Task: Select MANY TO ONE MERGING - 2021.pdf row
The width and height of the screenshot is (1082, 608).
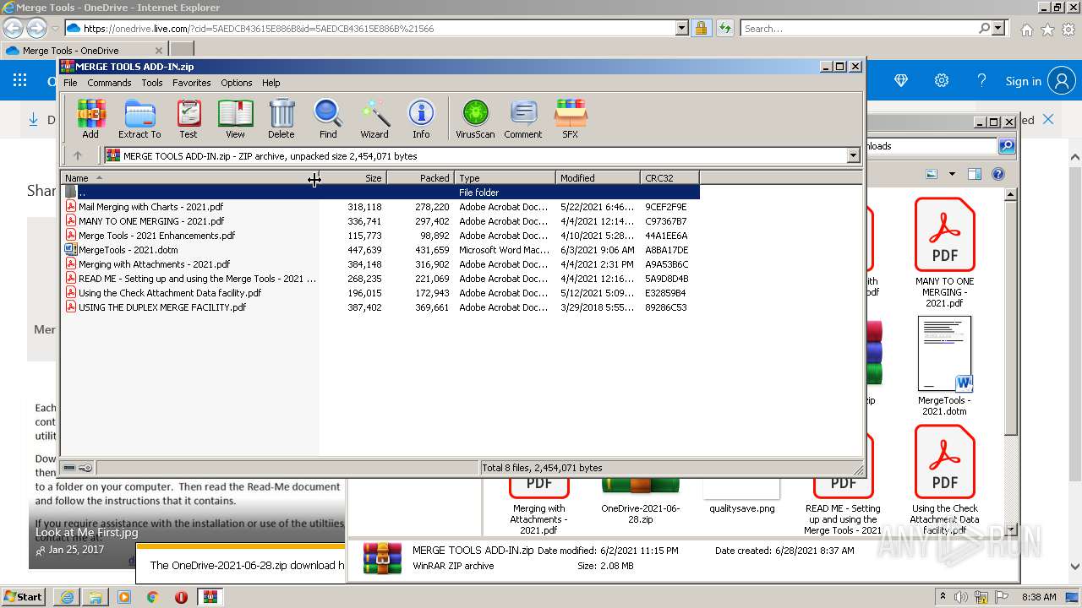Action: (380, 221)
